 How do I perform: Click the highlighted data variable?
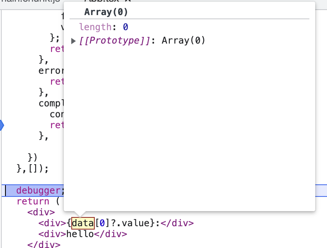tap(83, 223)
